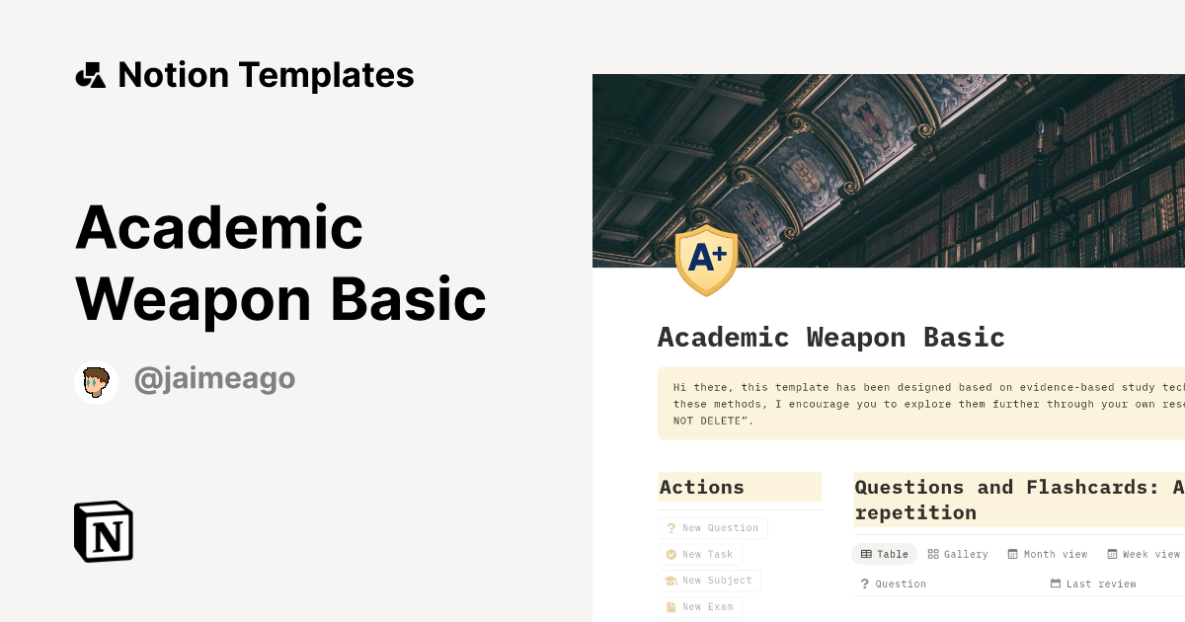Open the @jaimeago author profile
The width and height of the screenshot is (1185, 622).
[214, 378]
